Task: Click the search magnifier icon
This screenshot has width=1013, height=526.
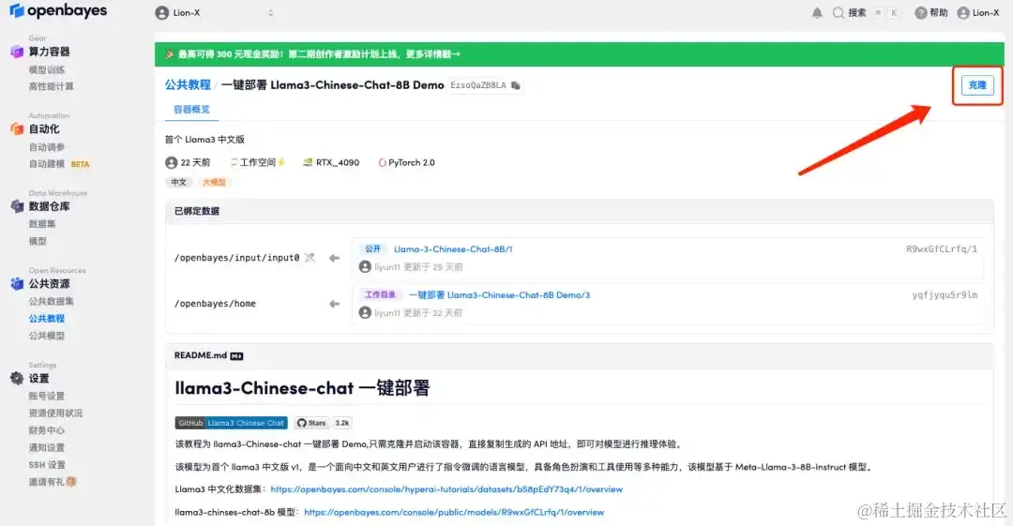Action: point(838,13)
